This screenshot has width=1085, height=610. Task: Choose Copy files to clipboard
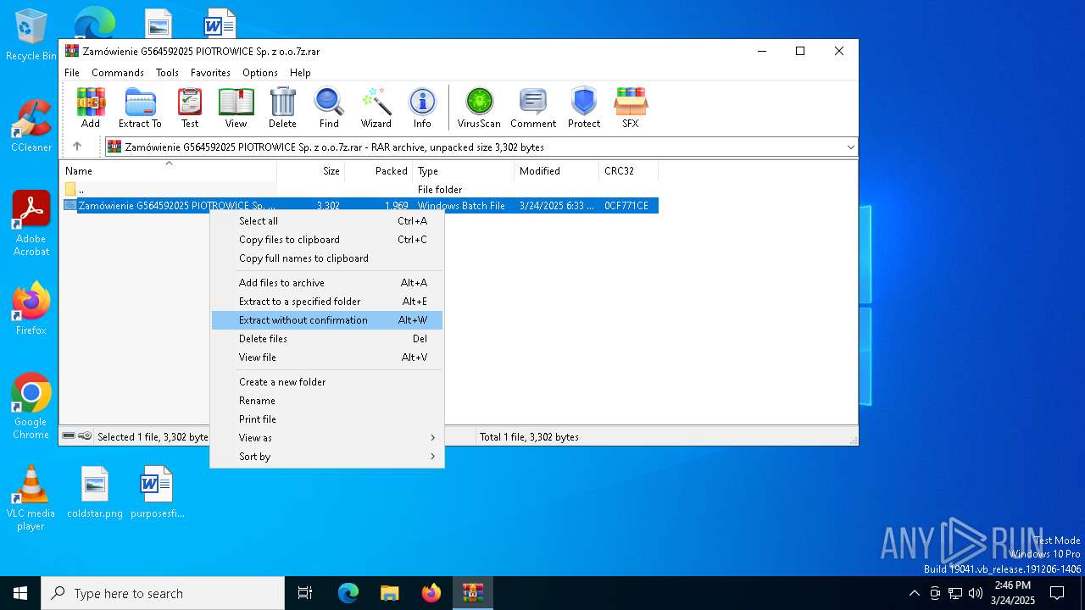[x=327, y=240]
